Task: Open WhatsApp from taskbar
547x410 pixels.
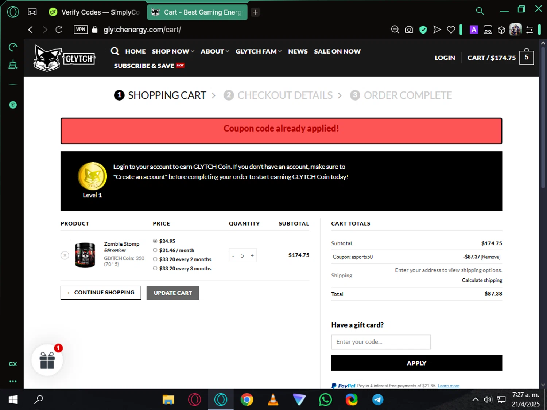Action: pos(325,399)
